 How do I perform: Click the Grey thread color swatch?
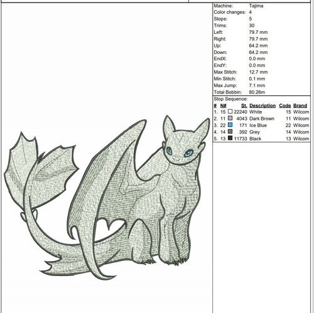[x=230, y=132]
